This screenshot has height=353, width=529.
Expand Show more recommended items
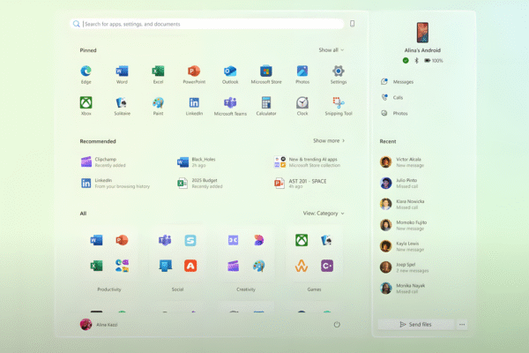(x=329, y=140)
